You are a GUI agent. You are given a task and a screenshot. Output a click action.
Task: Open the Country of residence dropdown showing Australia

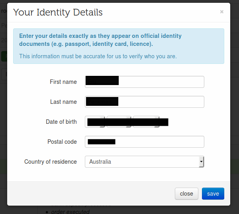145,162
